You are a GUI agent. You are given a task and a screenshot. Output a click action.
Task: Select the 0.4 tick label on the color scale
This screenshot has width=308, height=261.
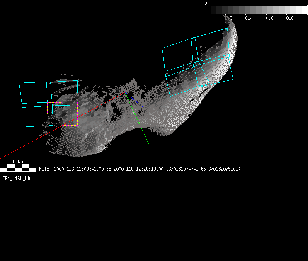pyautogui.click(x=249, y=18)
